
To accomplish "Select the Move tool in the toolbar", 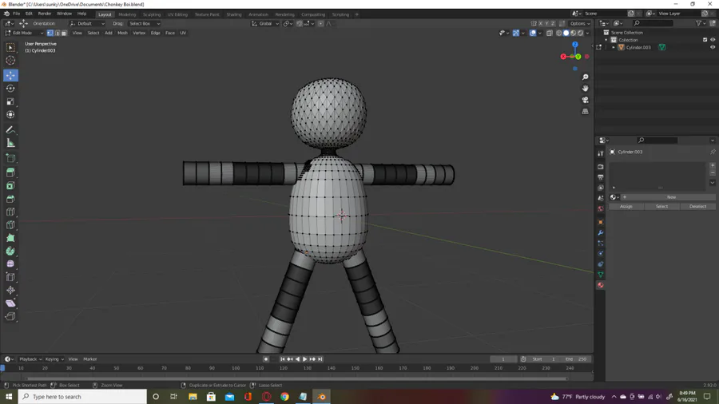I will tap(10, 75).
